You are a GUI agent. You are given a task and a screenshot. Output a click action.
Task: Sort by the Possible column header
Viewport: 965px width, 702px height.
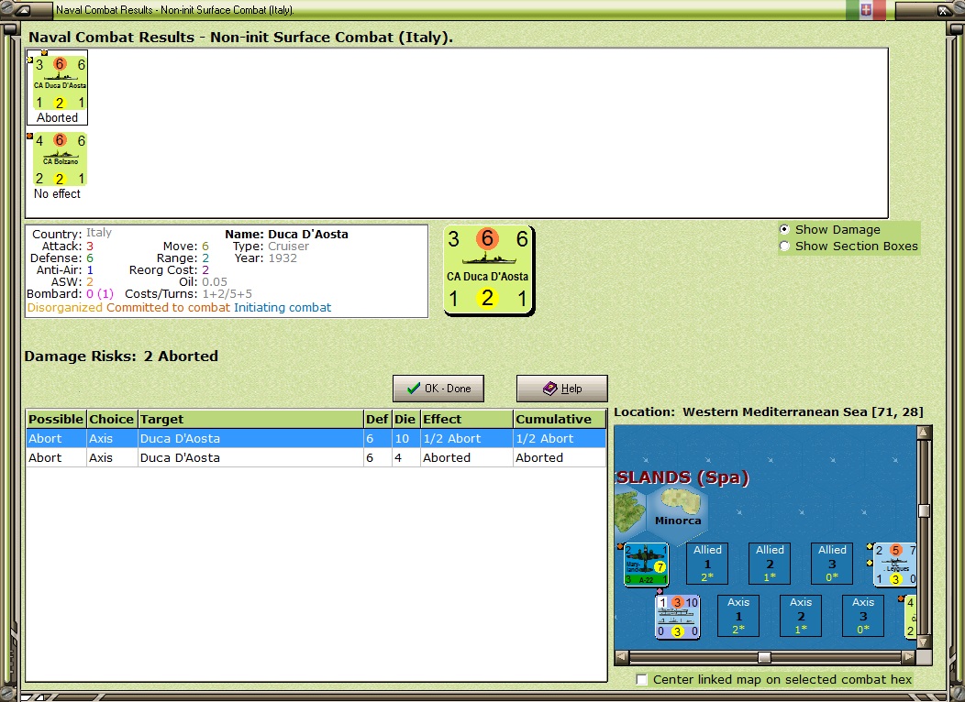point(56,419)
